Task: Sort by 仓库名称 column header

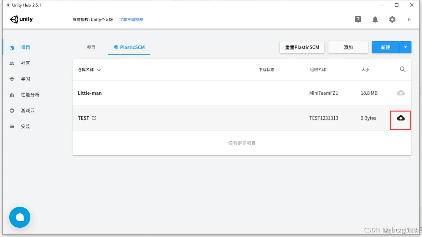Action: tap(86, 70)
